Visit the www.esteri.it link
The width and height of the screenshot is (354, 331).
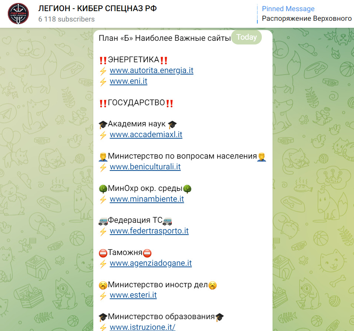point(133,295)
